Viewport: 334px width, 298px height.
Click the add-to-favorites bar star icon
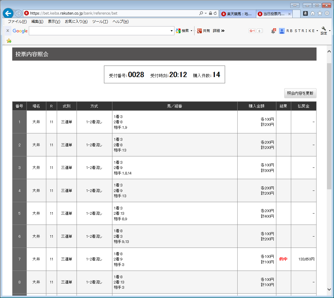9,41
